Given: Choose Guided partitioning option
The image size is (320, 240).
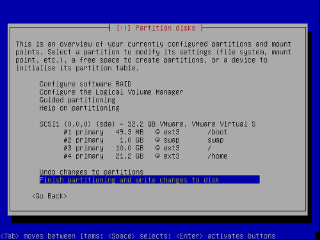Looking at the screenshot, I should coord(77,100).
